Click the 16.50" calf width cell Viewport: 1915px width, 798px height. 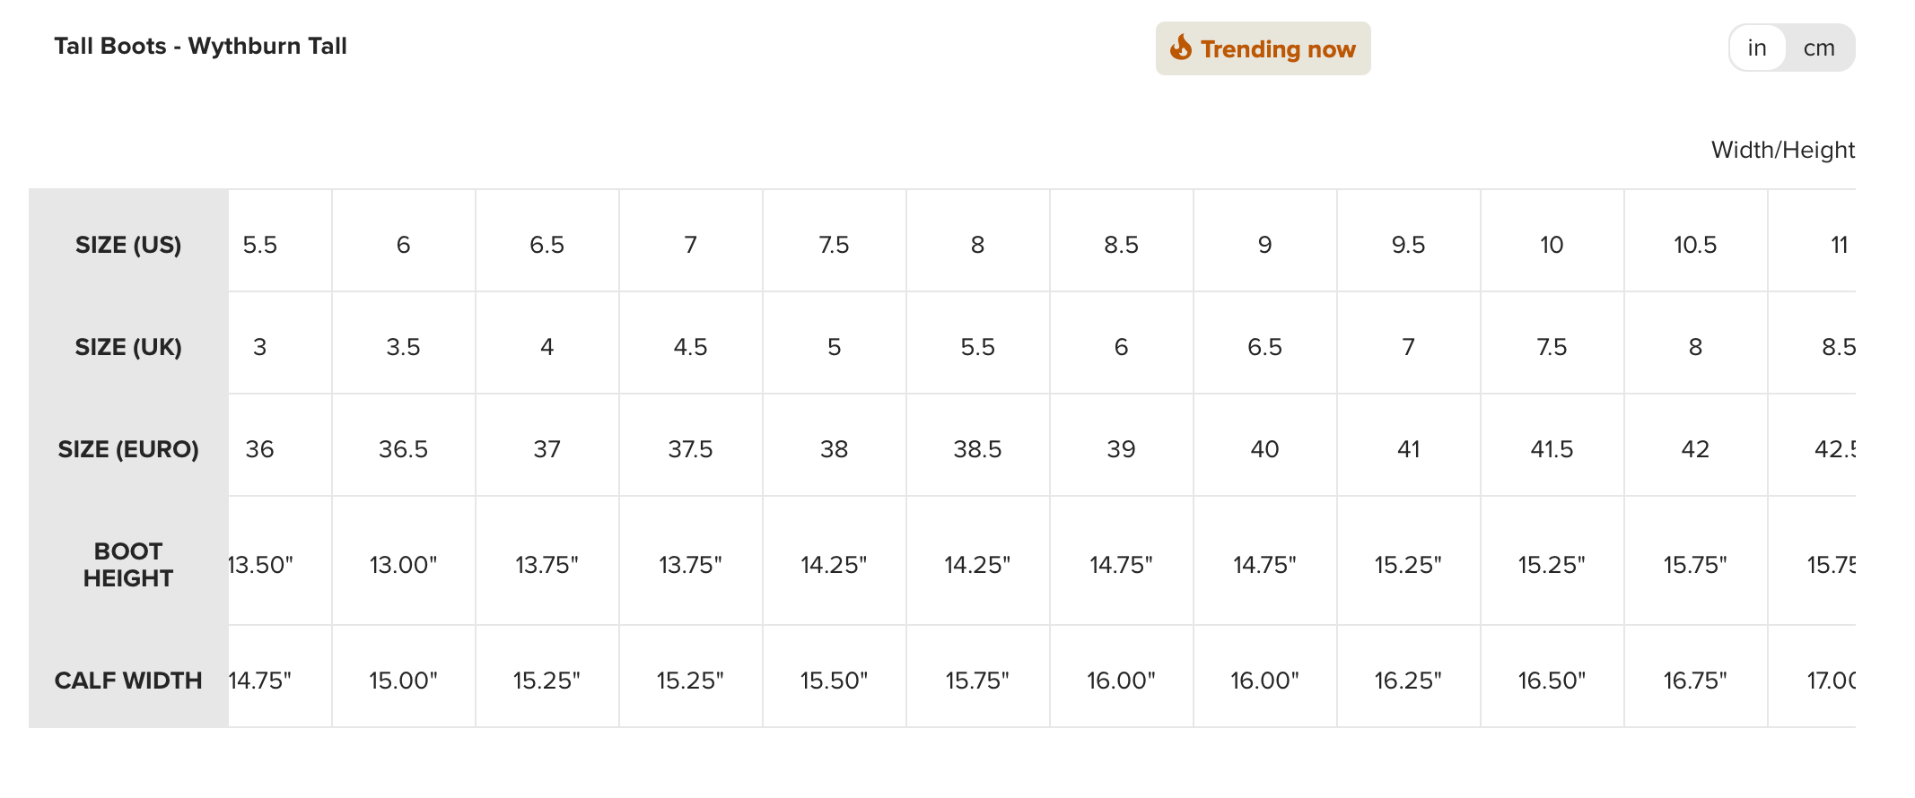1552,681
